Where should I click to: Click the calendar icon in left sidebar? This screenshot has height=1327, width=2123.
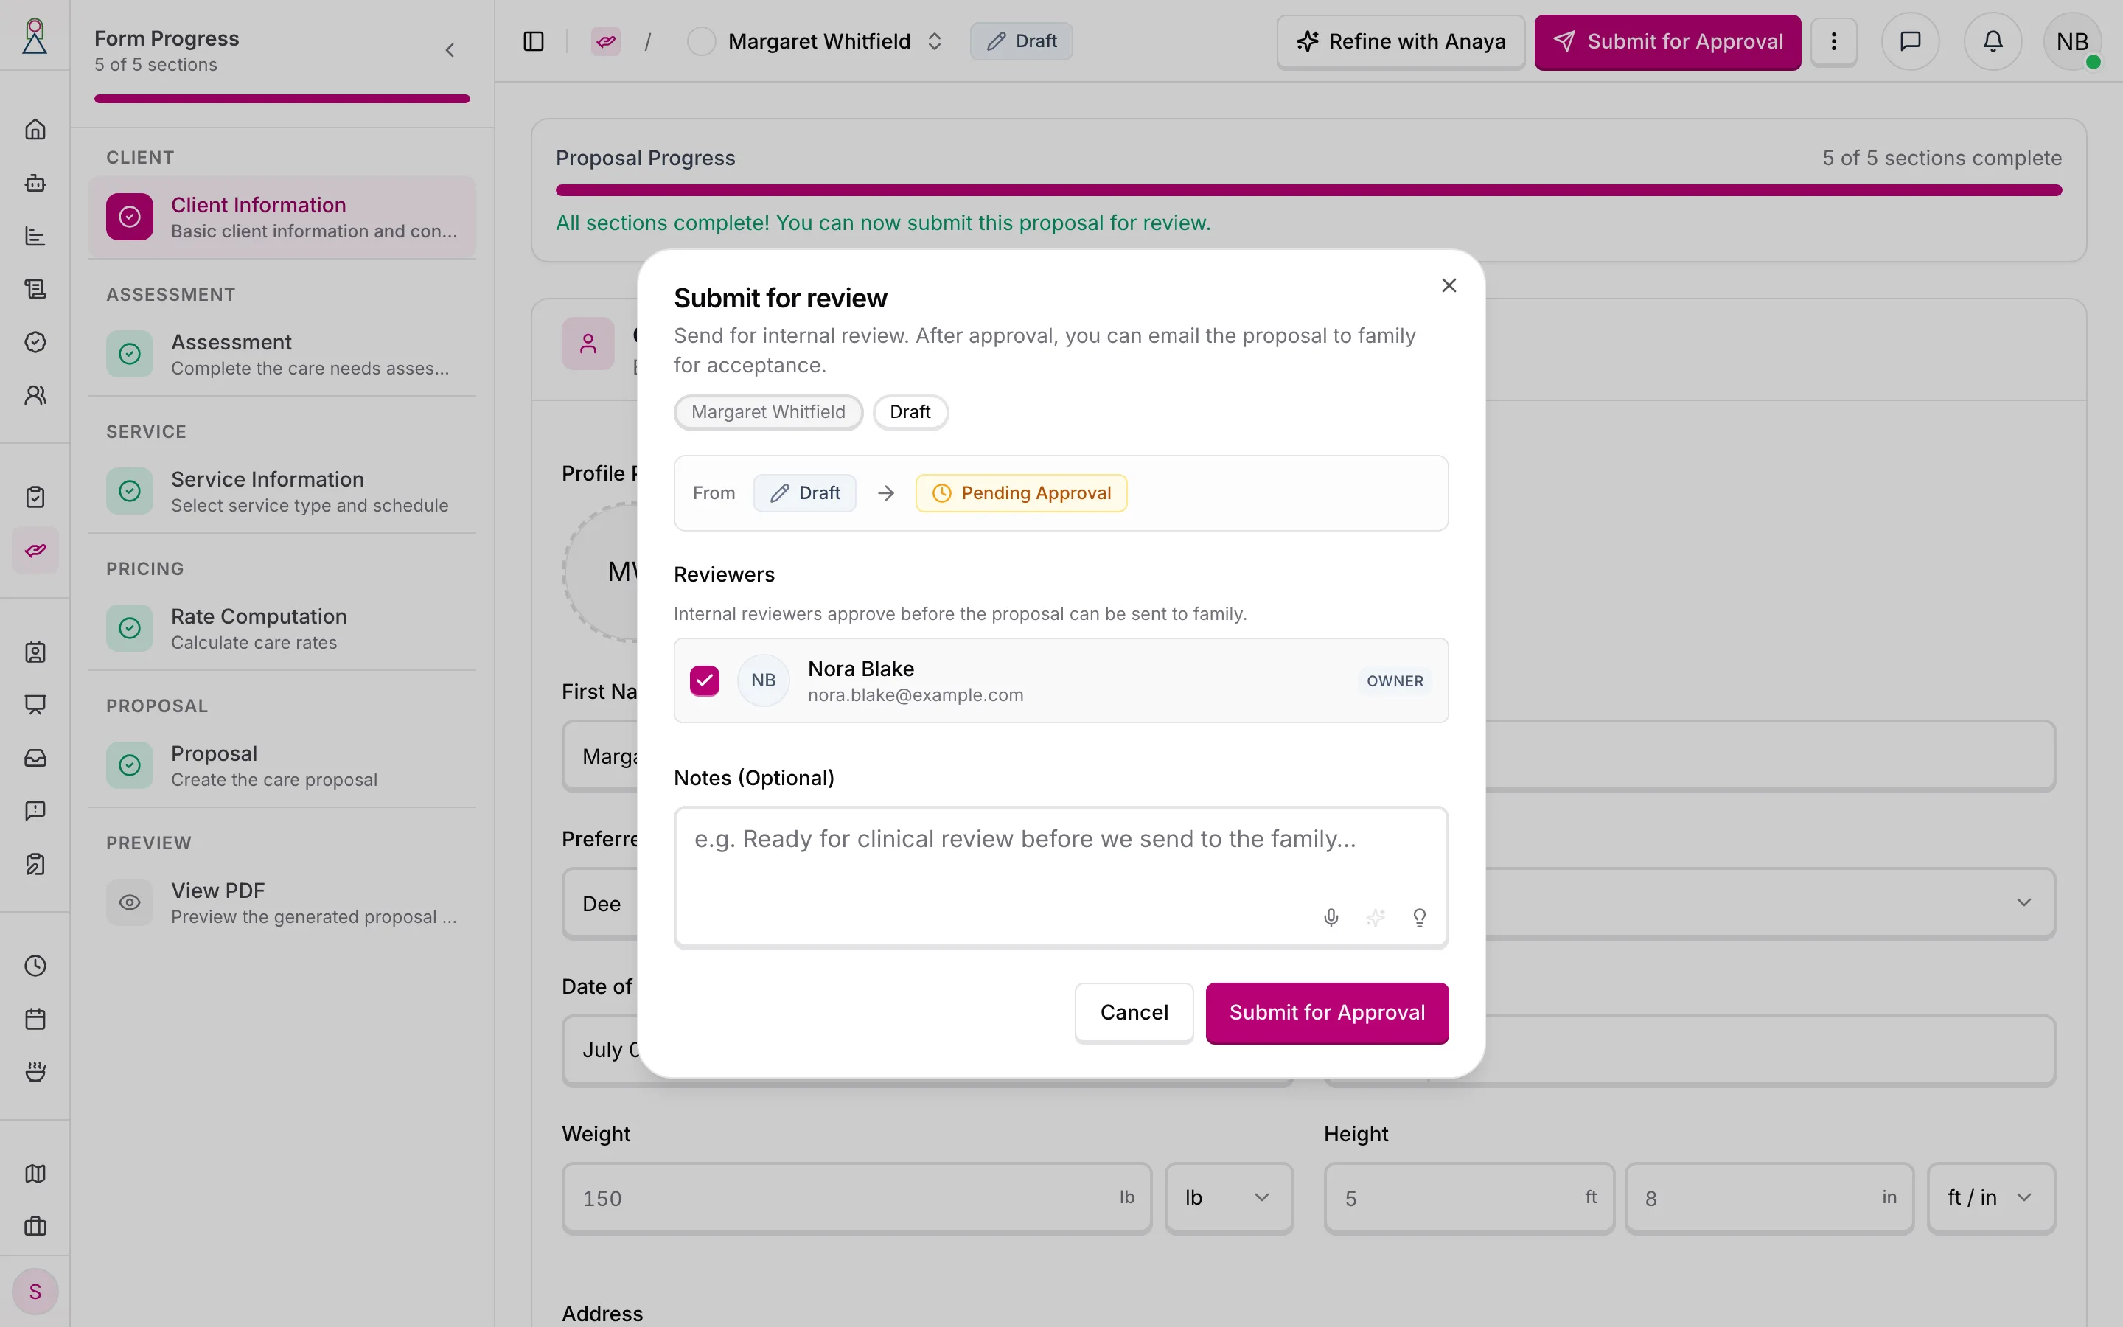coord(35,1019)
